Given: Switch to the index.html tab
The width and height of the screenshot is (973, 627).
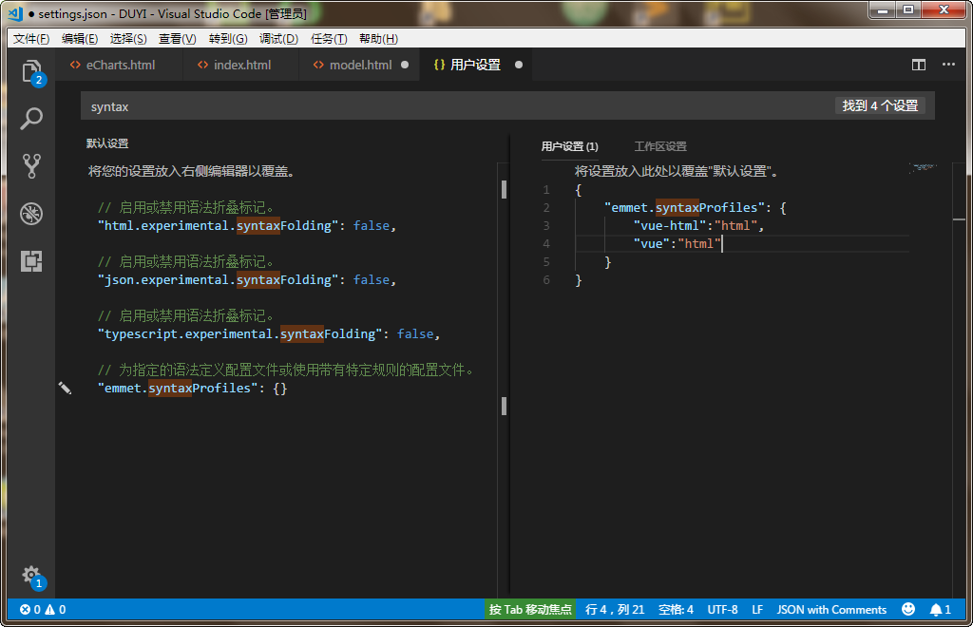Looking at the screenshot, I should [241, 65].
